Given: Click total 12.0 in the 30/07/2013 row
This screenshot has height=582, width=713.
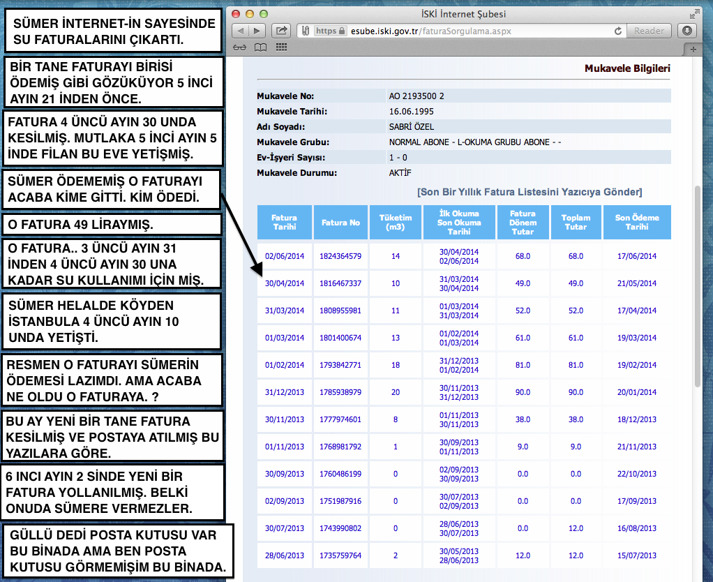Looking at the screenshot, I should click(576, 528).
